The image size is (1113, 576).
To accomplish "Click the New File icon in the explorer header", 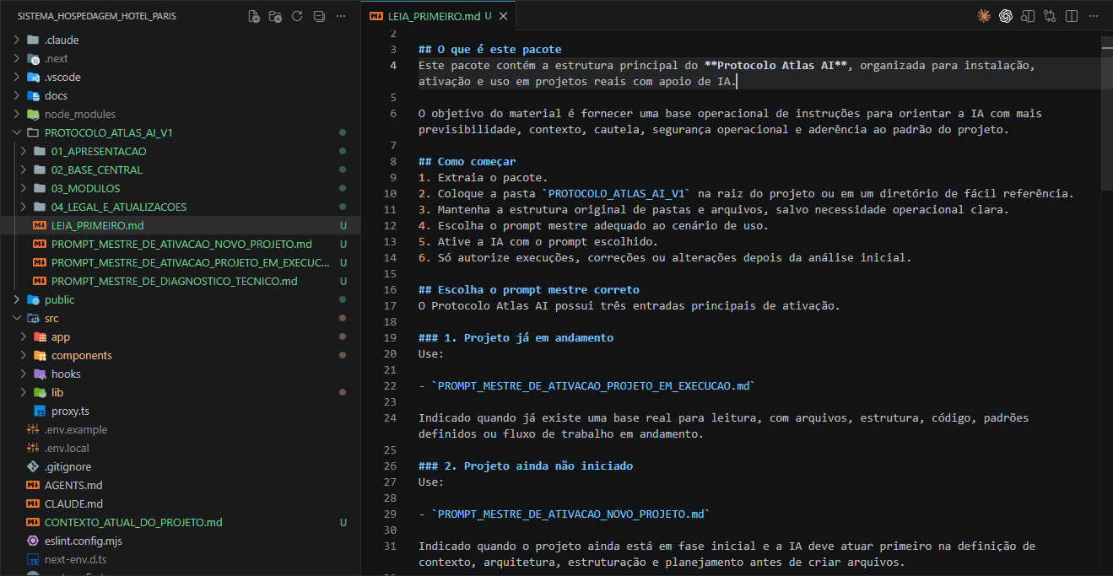I will click(x=254, y=16).
